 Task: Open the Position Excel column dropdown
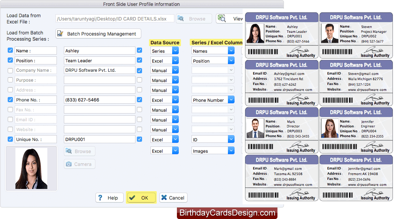click(x=213, y=61)
